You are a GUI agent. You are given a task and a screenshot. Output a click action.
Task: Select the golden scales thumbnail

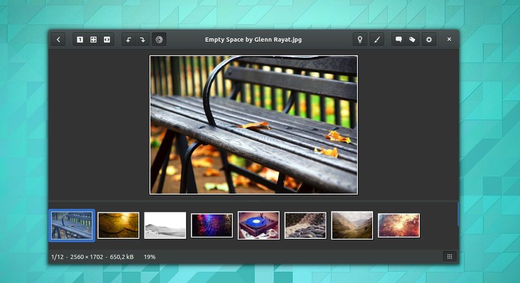coord(118,225)
